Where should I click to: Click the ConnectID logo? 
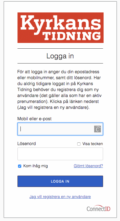pos(98,208)
